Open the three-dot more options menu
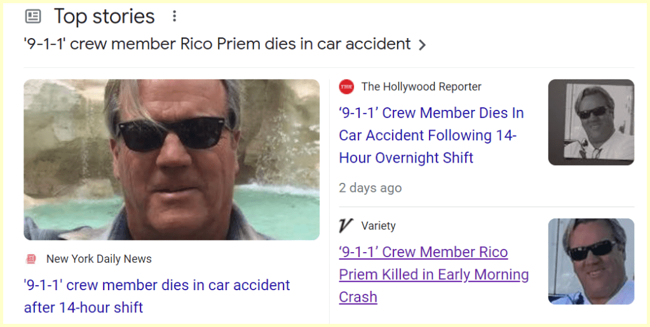This screenshot has height=327, width=650. tap(175, 17)
